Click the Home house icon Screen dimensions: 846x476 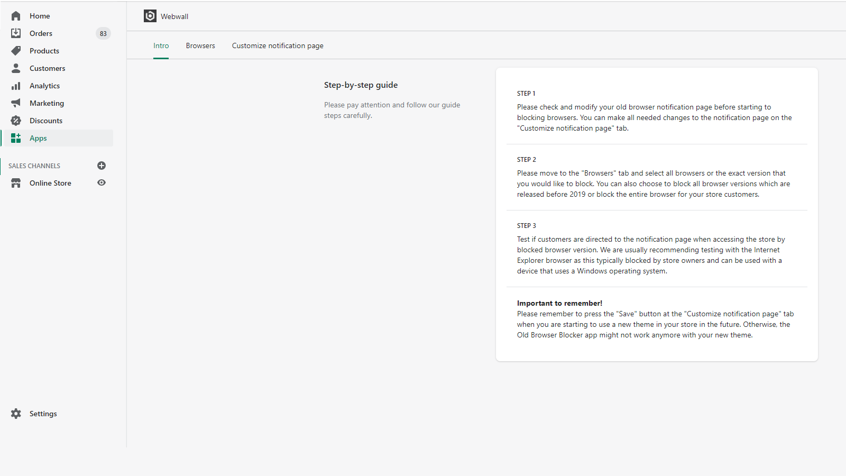(x=16, y=16)
